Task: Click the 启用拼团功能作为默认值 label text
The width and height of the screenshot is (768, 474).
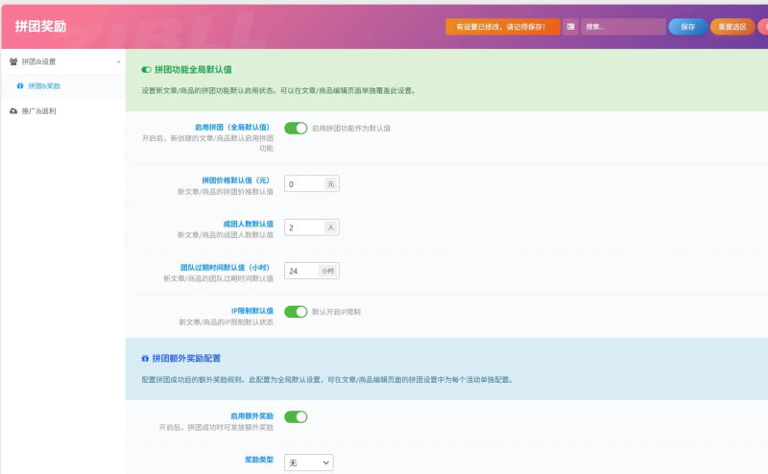Action: pos(351,129)
